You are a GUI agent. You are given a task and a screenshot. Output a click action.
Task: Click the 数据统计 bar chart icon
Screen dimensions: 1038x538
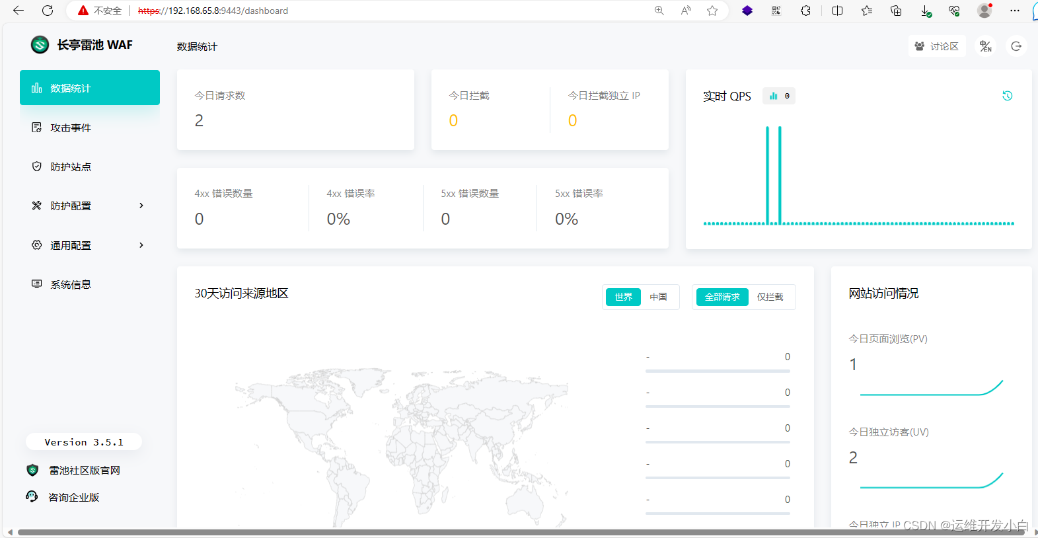point(37,88)
